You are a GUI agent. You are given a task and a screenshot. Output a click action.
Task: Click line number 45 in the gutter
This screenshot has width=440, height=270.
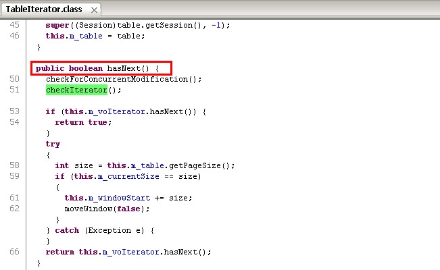point(15,25)
